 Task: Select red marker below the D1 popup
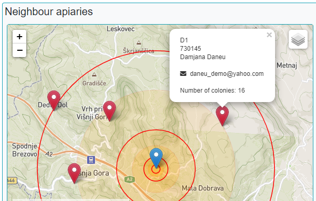(222, 116)
